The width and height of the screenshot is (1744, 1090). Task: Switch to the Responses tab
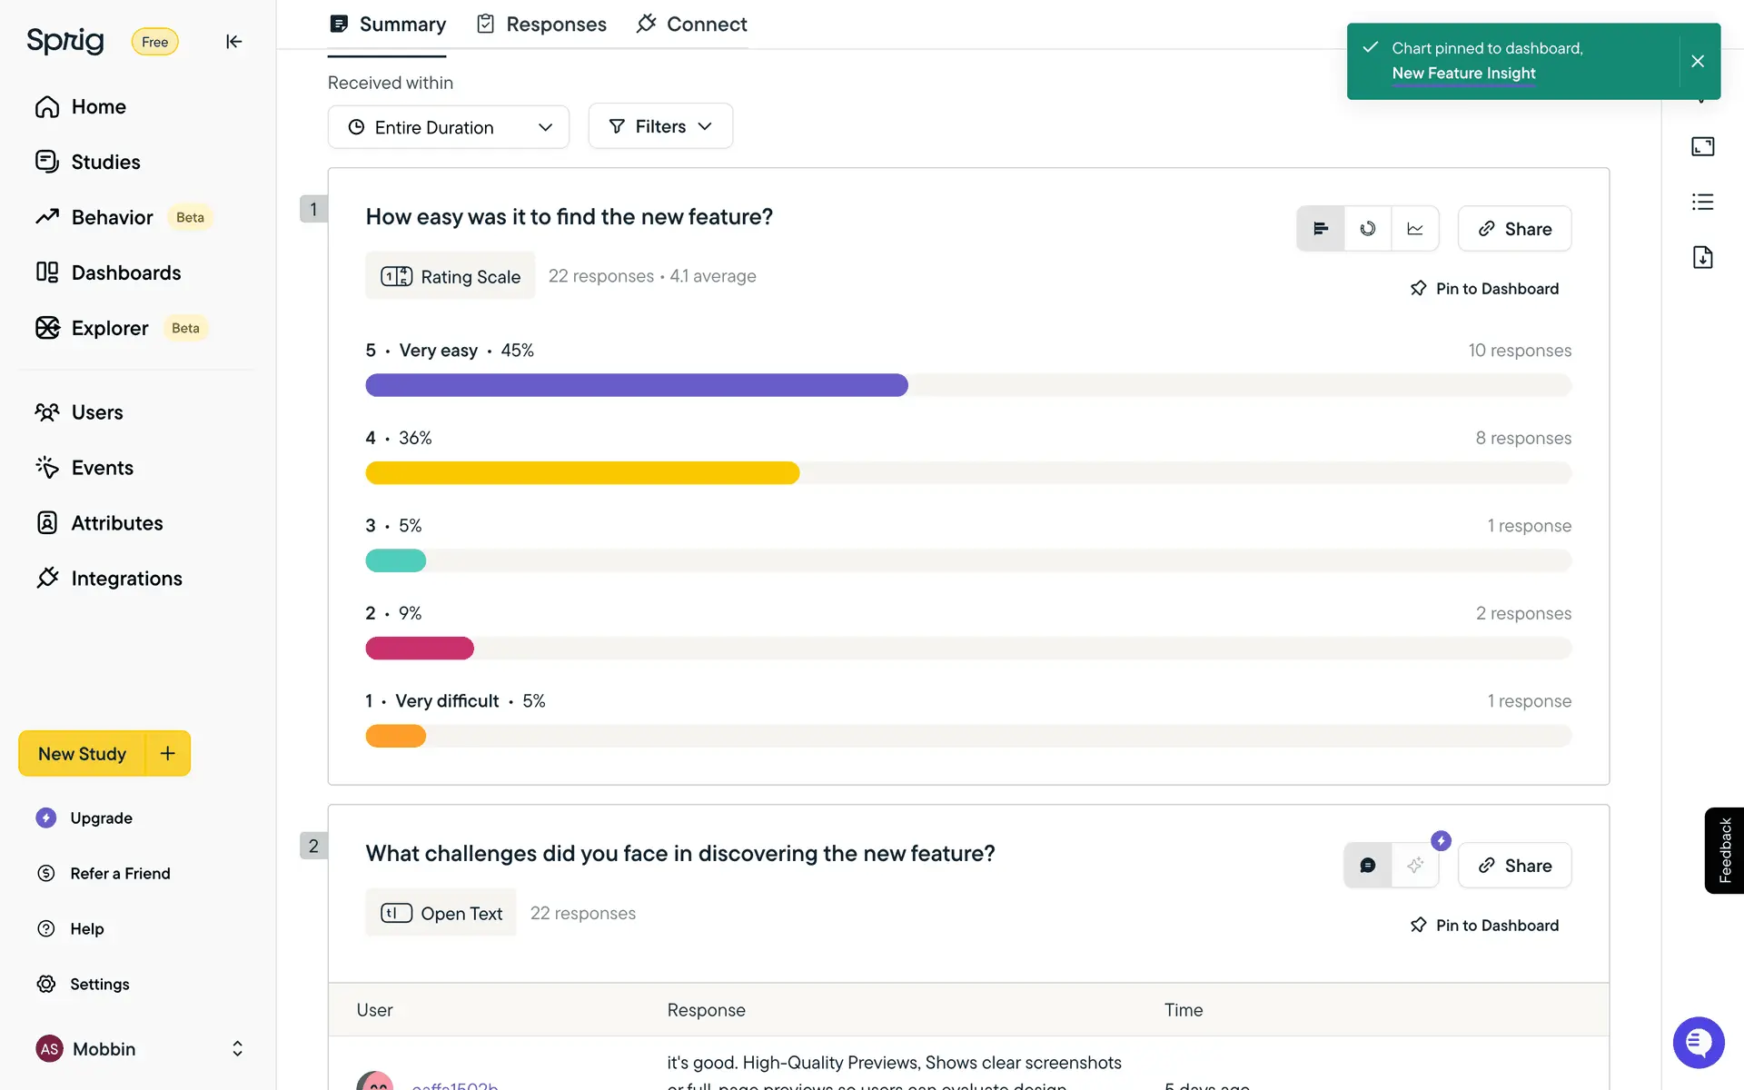click(542, 25)
